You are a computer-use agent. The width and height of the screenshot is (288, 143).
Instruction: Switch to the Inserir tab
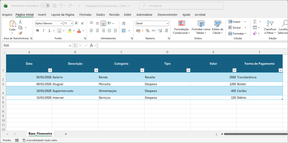42,15
